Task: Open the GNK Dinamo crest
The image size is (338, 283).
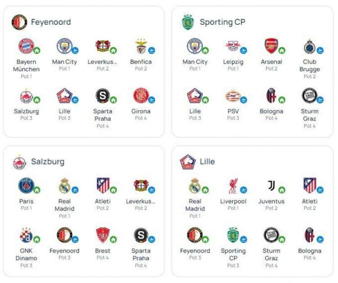Action: [x=26, y=235]
